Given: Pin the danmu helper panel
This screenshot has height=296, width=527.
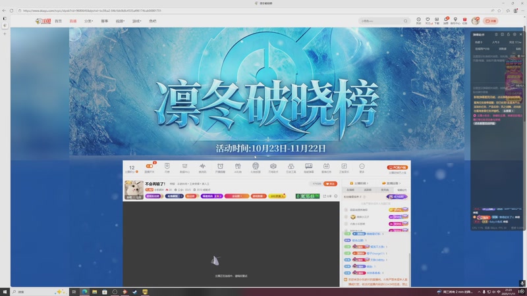Looking at the screenshot, I should [x=496, y=35].
